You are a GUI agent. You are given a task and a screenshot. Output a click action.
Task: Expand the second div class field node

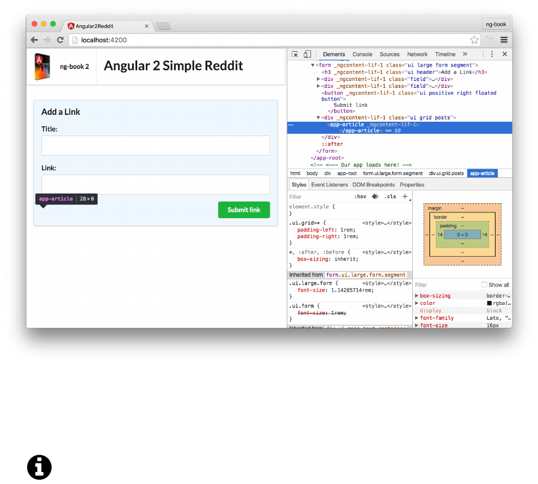click(318, 86)
